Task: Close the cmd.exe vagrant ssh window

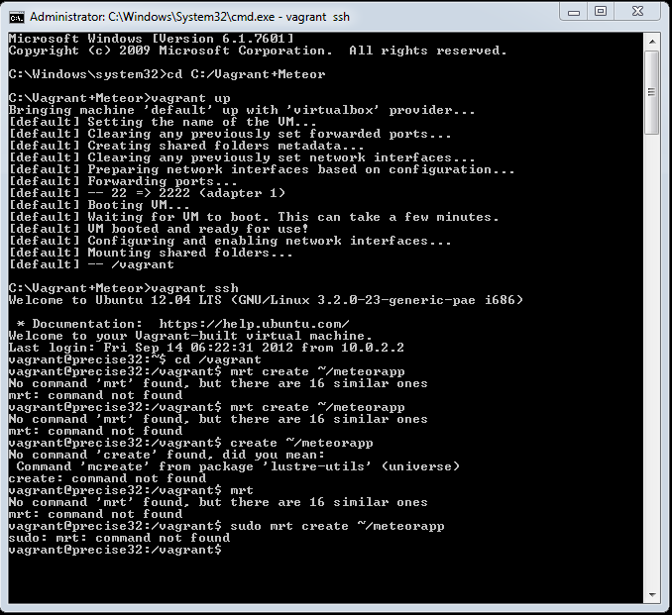Action: [x=637, y=12]
